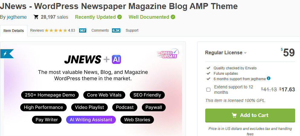Enable Extend support to 12 months checkbox
Screen dimensions: 300x136
208,90
